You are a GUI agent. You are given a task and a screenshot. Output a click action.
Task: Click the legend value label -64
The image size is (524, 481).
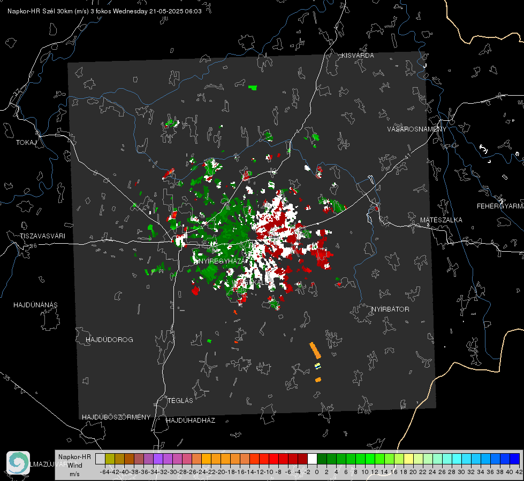point(104,472)
